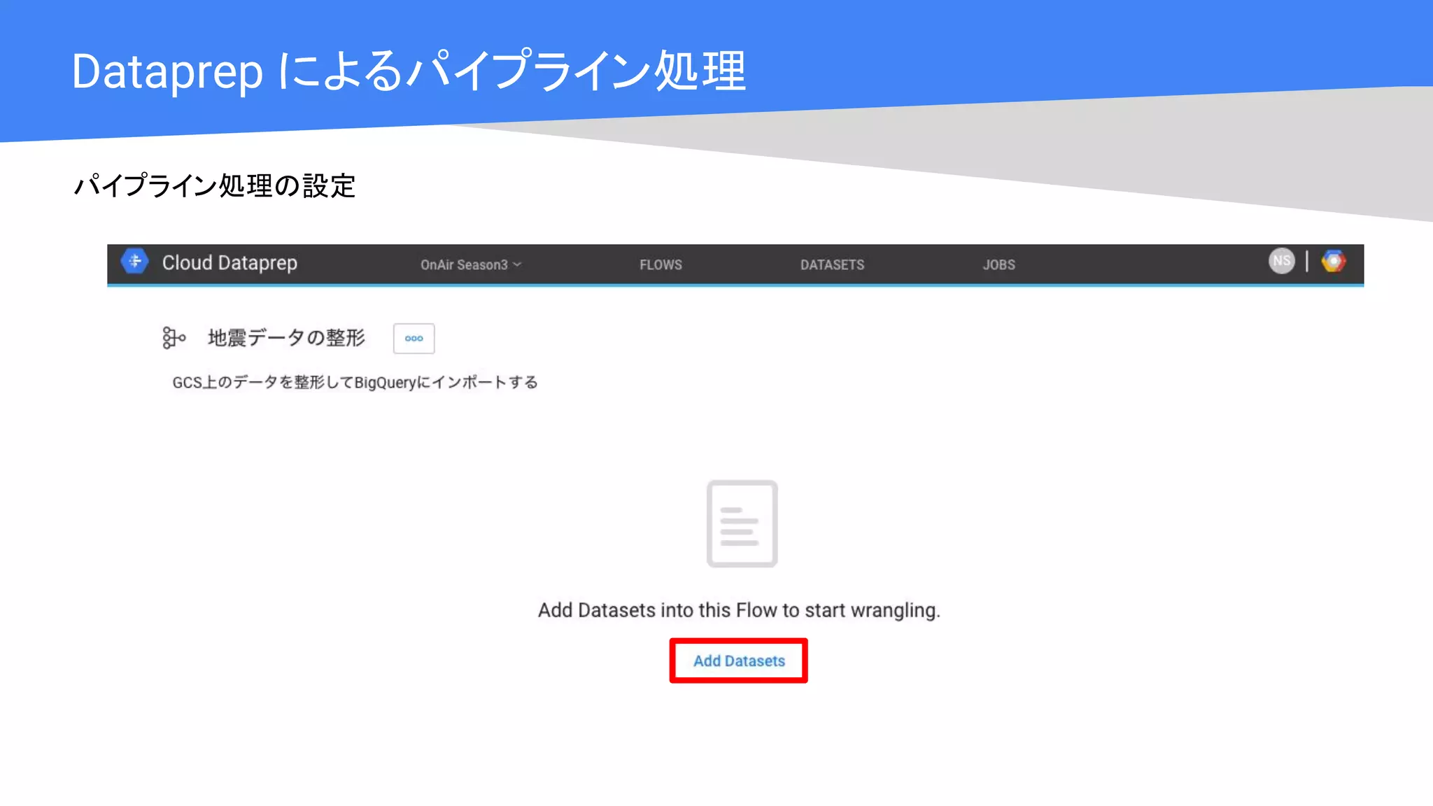
Task: Go to the JOBS tab
Action: 998,265
